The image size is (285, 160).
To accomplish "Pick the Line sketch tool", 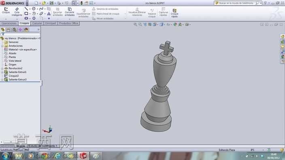I will [26, 9].
